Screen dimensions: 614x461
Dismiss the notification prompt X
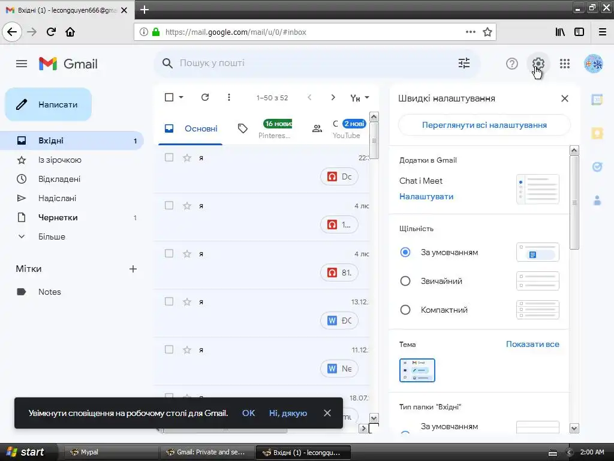pos(327,413)
